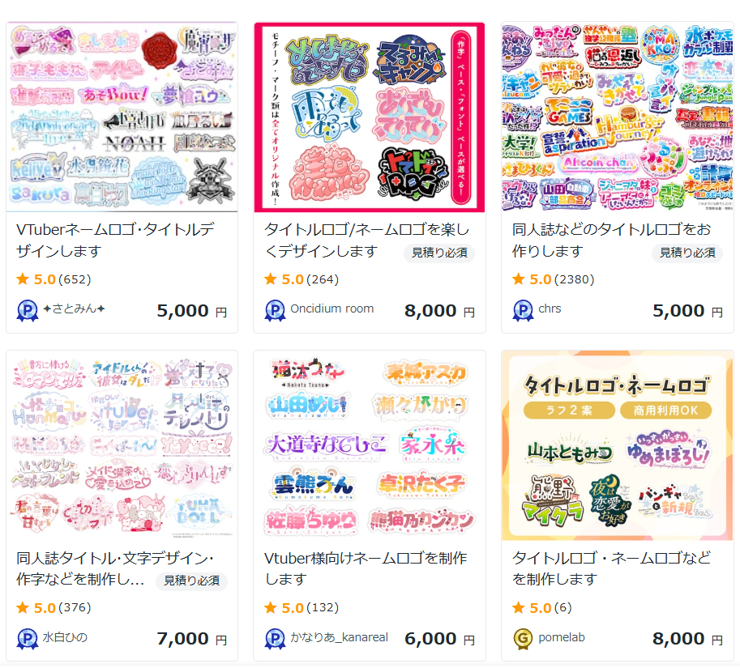Open the title 同人誌などのタイトルロゴをお作りします
Screen dimensions: 740x668
(x=612, y=240)
